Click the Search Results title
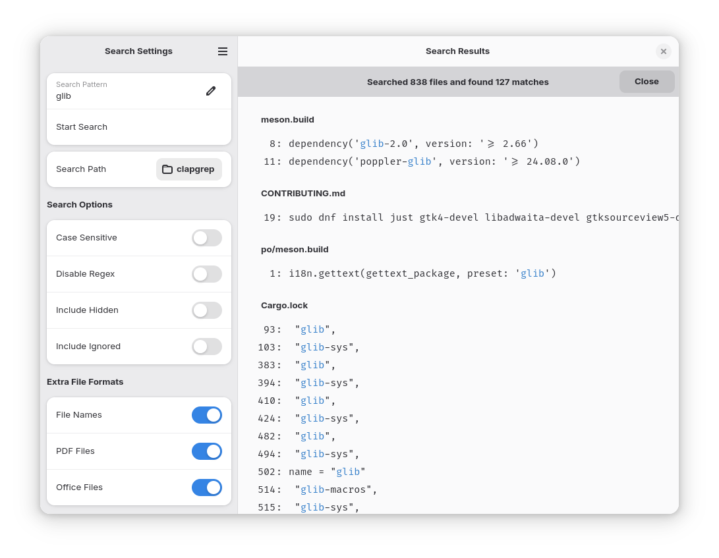The height and width of the screenshot is (558, 719). [457, 51]
